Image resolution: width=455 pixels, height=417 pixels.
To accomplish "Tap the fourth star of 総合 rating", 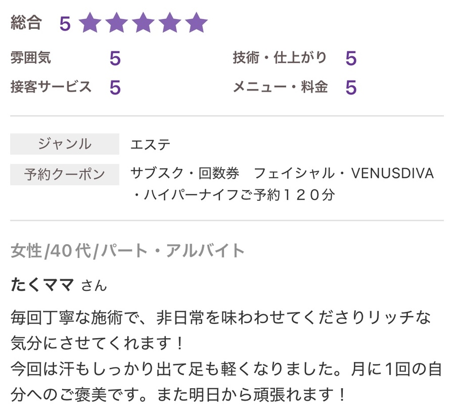I will 170,23.
